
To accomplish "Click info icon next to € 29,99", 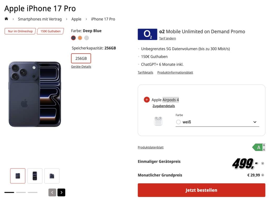I will pyautogui.click(x=263, y=175).
